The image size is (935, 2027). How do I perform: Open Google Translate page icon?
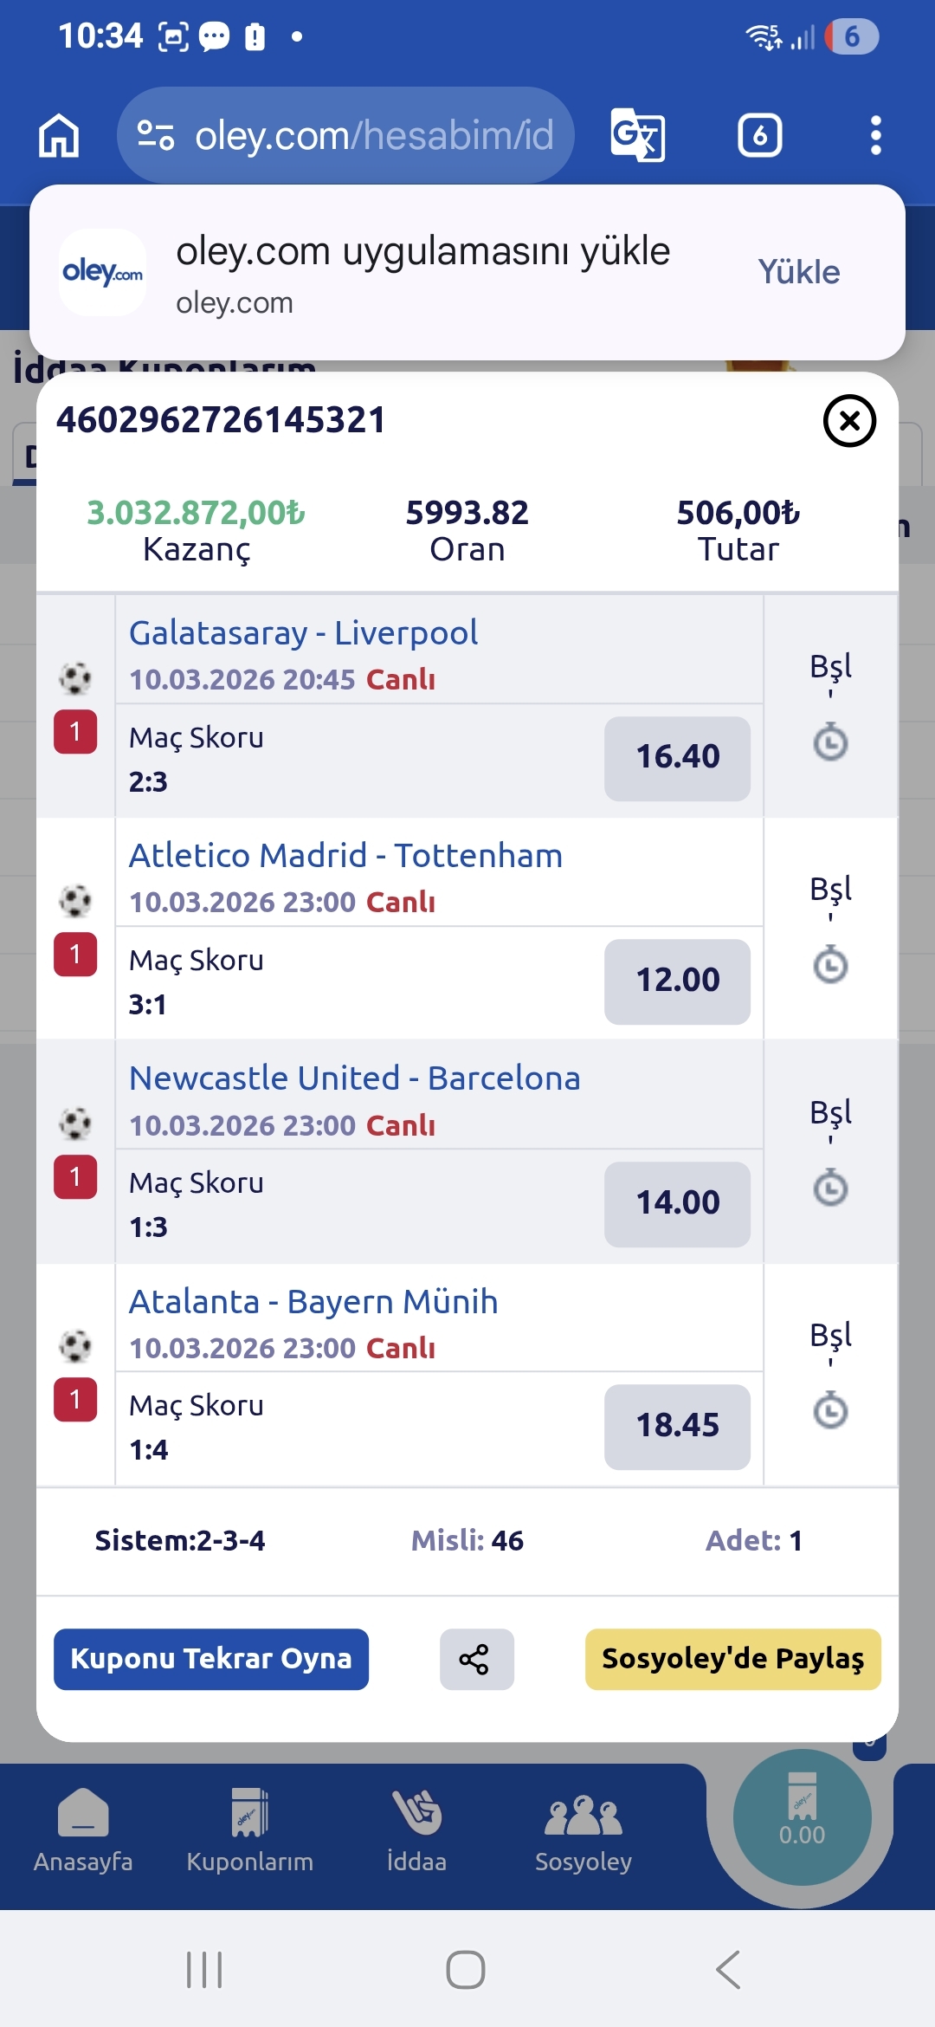[637, 136]
